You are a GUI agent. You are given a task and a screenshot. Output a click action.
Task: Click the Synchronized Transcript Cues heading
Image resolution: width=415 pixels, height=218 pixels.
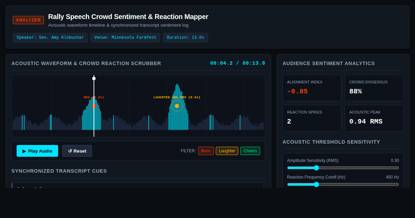coord(59,171)
